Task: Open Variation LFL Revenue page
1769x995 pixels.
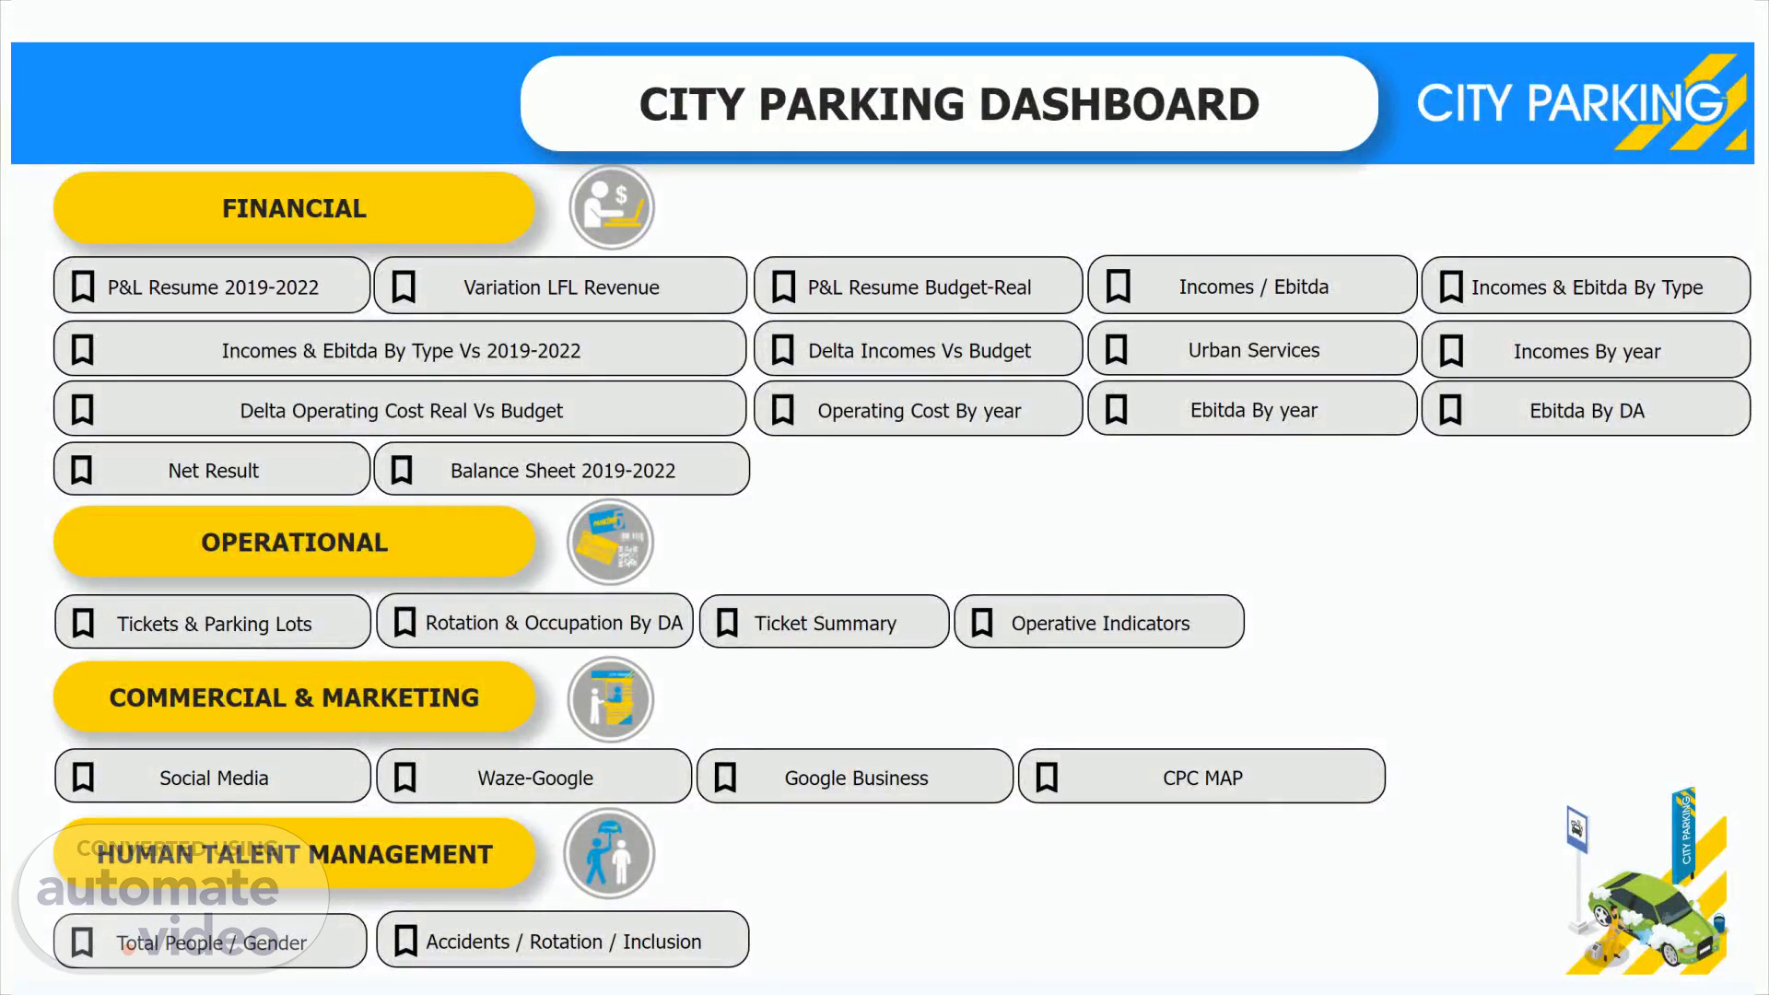Action: coord(560,287)
